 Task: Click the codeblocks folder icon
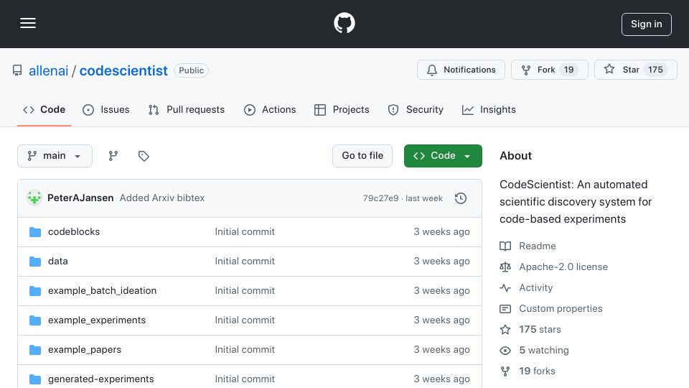(35, 232)
